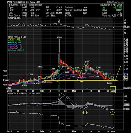
Task: Click the 1.040 low price label
Action: (x=80, y=81)
